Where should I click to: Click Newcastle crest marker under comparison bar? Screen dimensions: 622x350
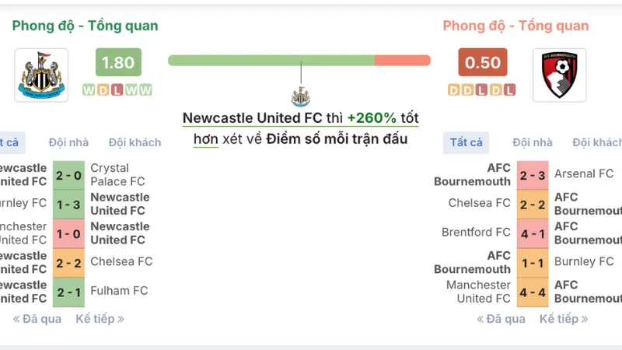coord(301,96)
